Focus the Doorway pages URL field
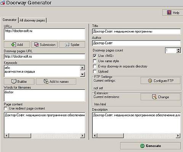The image size is (183, 152). tap(45, 57)
